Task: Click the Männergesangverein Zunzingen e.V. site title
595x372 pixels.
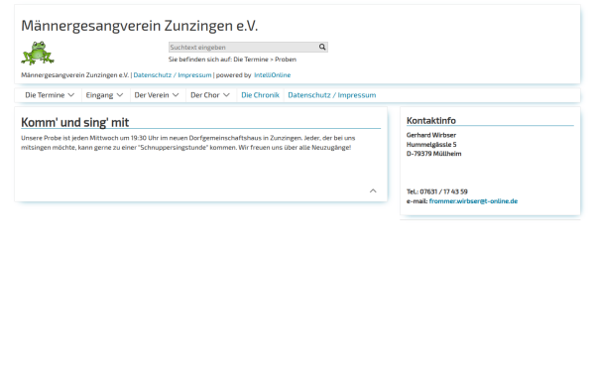Action: pyautogui.click(x=139, y=26)
